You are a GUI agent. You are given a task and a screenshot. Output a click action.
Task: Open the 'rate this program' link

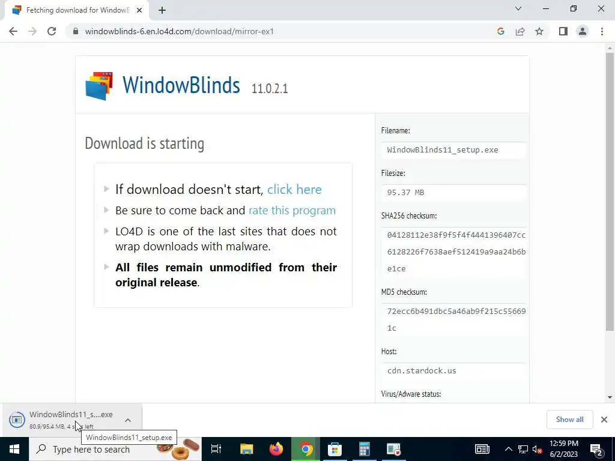pyautogui.click(x=292, y=211)
